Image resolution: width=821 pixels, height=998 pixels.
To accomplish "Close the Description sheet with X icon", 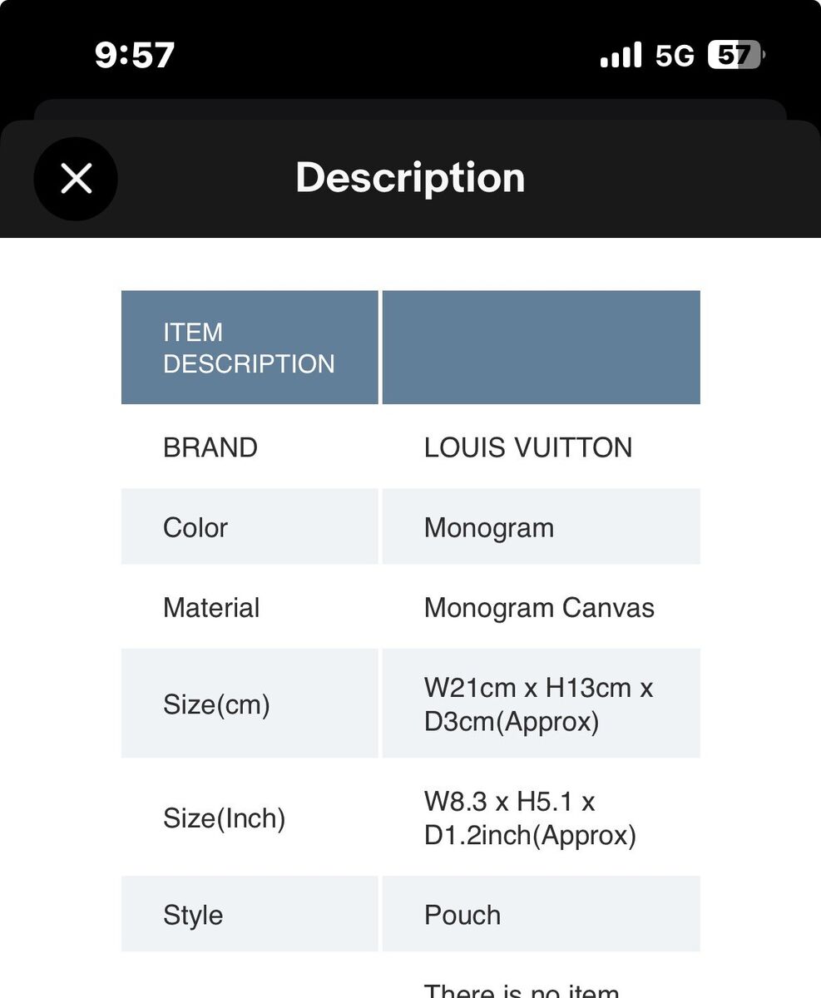I will click(x=76, y=179).
